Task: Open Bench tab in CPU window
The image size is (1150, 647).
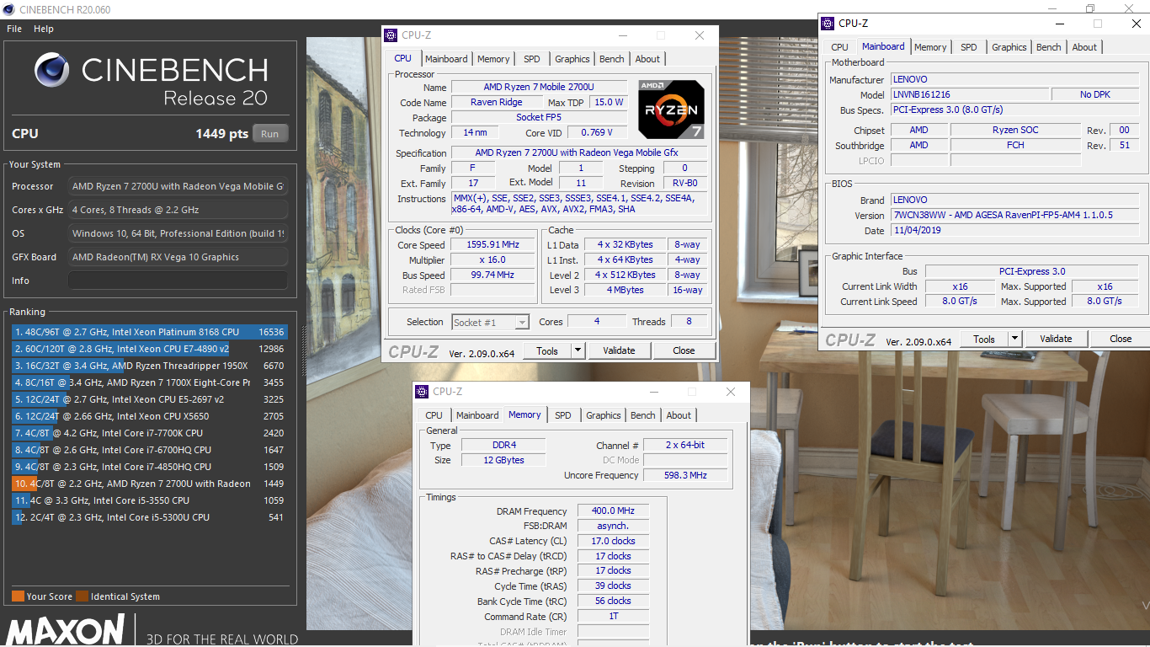Action: pos(612,59)
